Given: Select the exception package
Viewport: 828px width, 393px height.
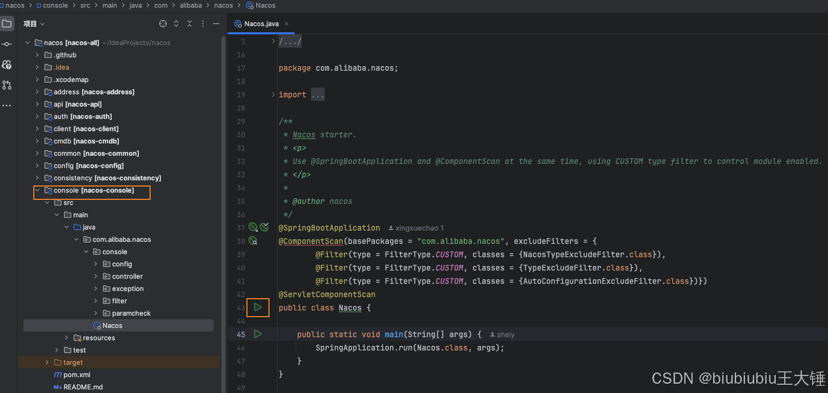Looking at the screenshot, I should click(123, 288).
